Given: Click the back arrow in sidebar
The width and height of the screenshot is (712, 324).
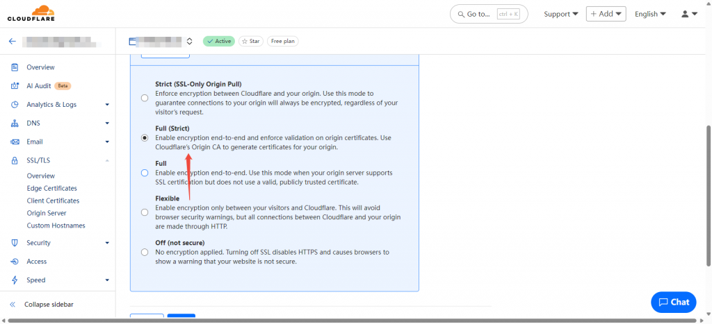Looking at the screenshot, I should (x=13, y=41).
